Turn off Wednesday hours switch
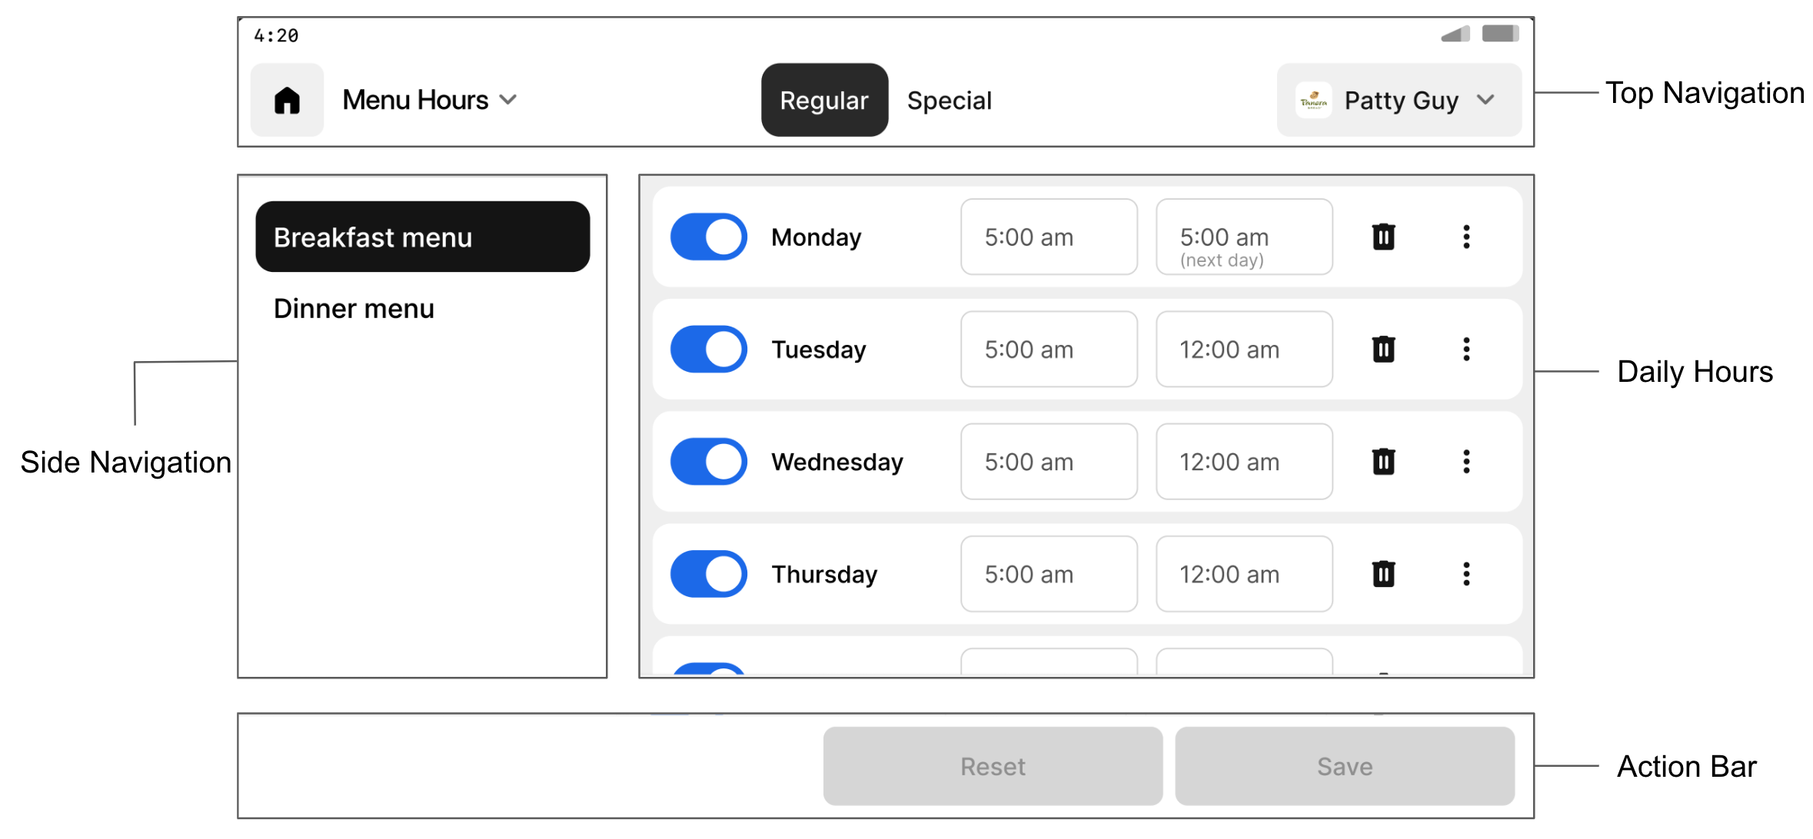Image resolution: width=1813 pixels, height=839 pixels. [708, 461]
